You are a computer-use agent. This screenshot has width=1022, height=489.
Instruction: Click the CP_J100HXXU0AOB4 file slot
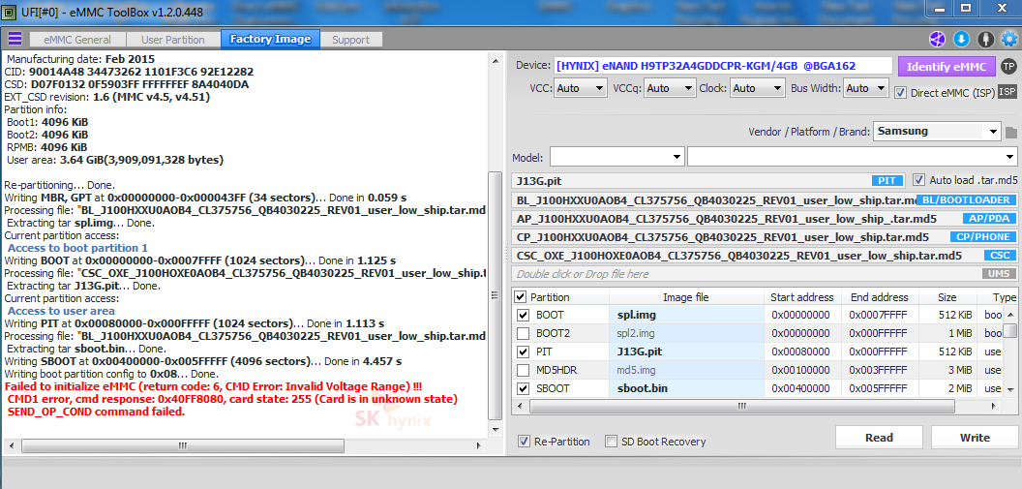point(765,236)
